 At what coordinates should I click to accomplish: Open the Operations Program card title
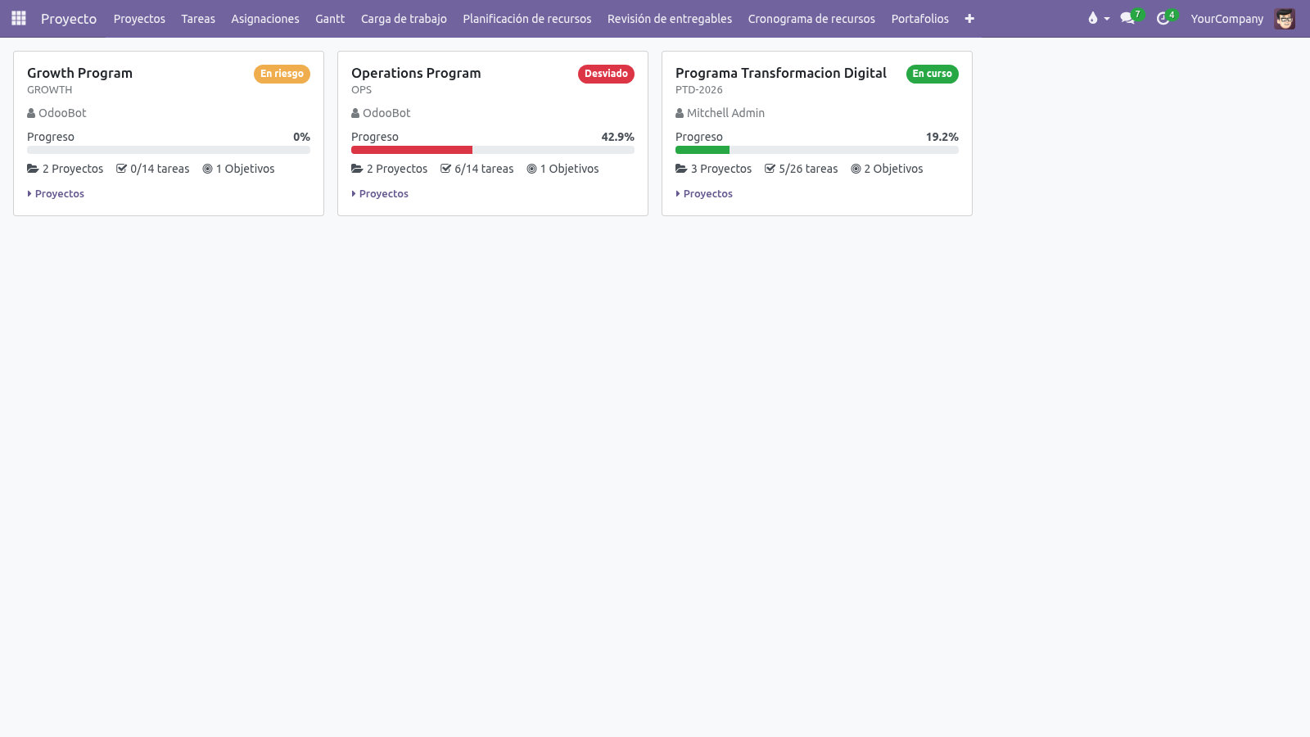pyautogui.click(x=416, y=73)
